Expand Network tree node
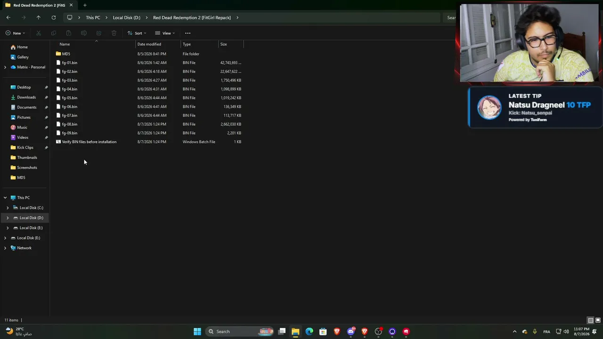 (5, 248)
